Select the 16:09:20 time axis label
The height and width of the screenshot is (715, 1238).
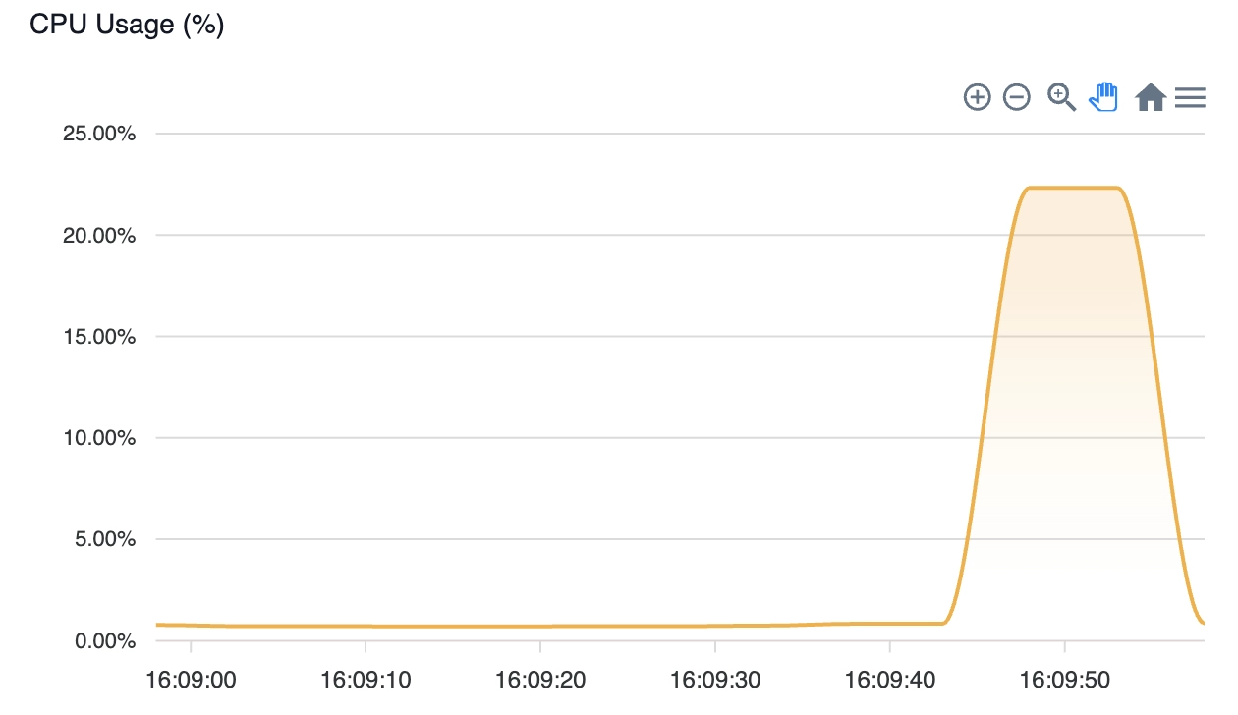(x=540, y=679)
